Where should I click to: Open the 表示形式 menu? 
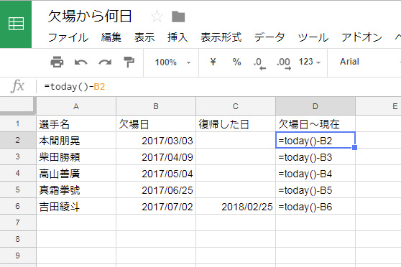(221, 37)
